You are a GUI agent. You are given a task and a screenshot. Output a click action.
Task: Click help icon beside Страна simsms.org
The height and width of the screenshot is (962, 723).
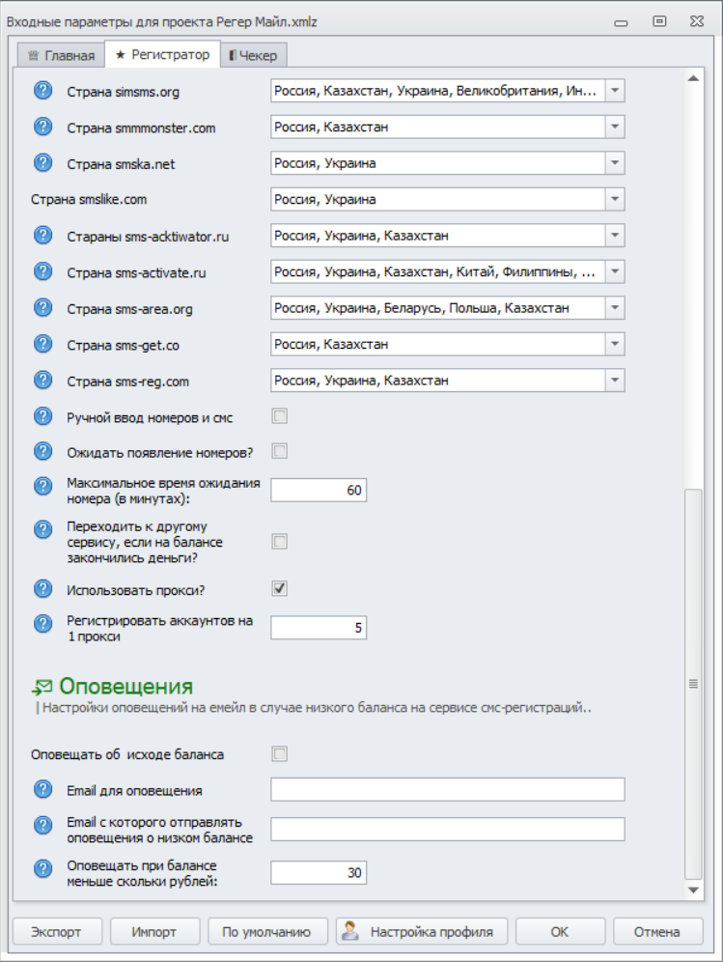click(42, 91)
